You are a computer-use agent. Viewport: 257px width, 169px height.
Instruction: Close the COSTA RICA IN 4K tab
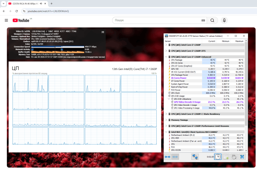pyautogui.click(x=45, y=4)
